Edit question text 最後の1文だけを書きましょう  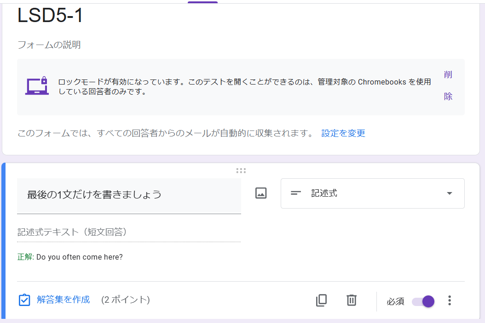129,195
